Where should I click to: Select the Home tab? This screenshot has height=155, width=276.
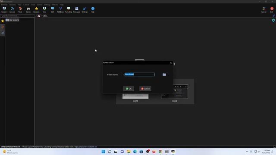[x=39, y=16]
